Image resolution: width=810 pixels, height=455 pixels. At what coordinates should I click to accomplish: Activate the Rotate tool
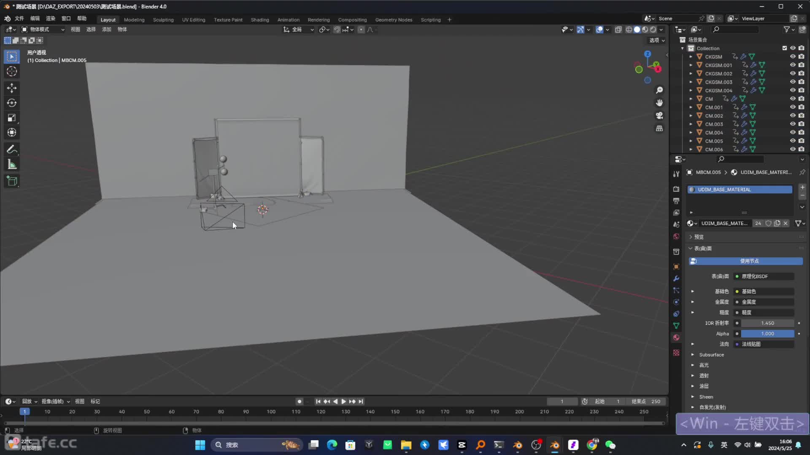pyautogui.click(x=12, y=103)
